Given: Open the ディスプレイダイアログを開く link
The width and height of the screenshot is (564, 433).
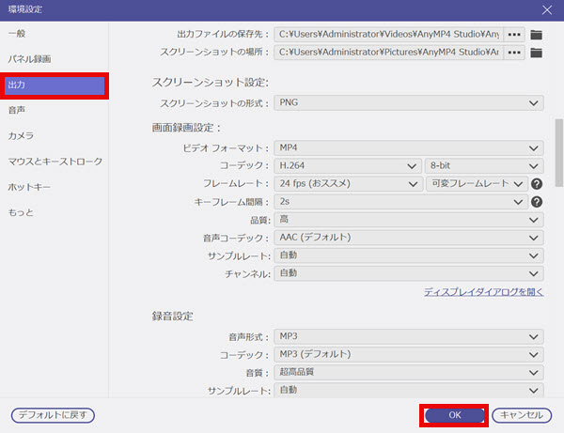Looking at the screenshot, I should pos(483,293).
